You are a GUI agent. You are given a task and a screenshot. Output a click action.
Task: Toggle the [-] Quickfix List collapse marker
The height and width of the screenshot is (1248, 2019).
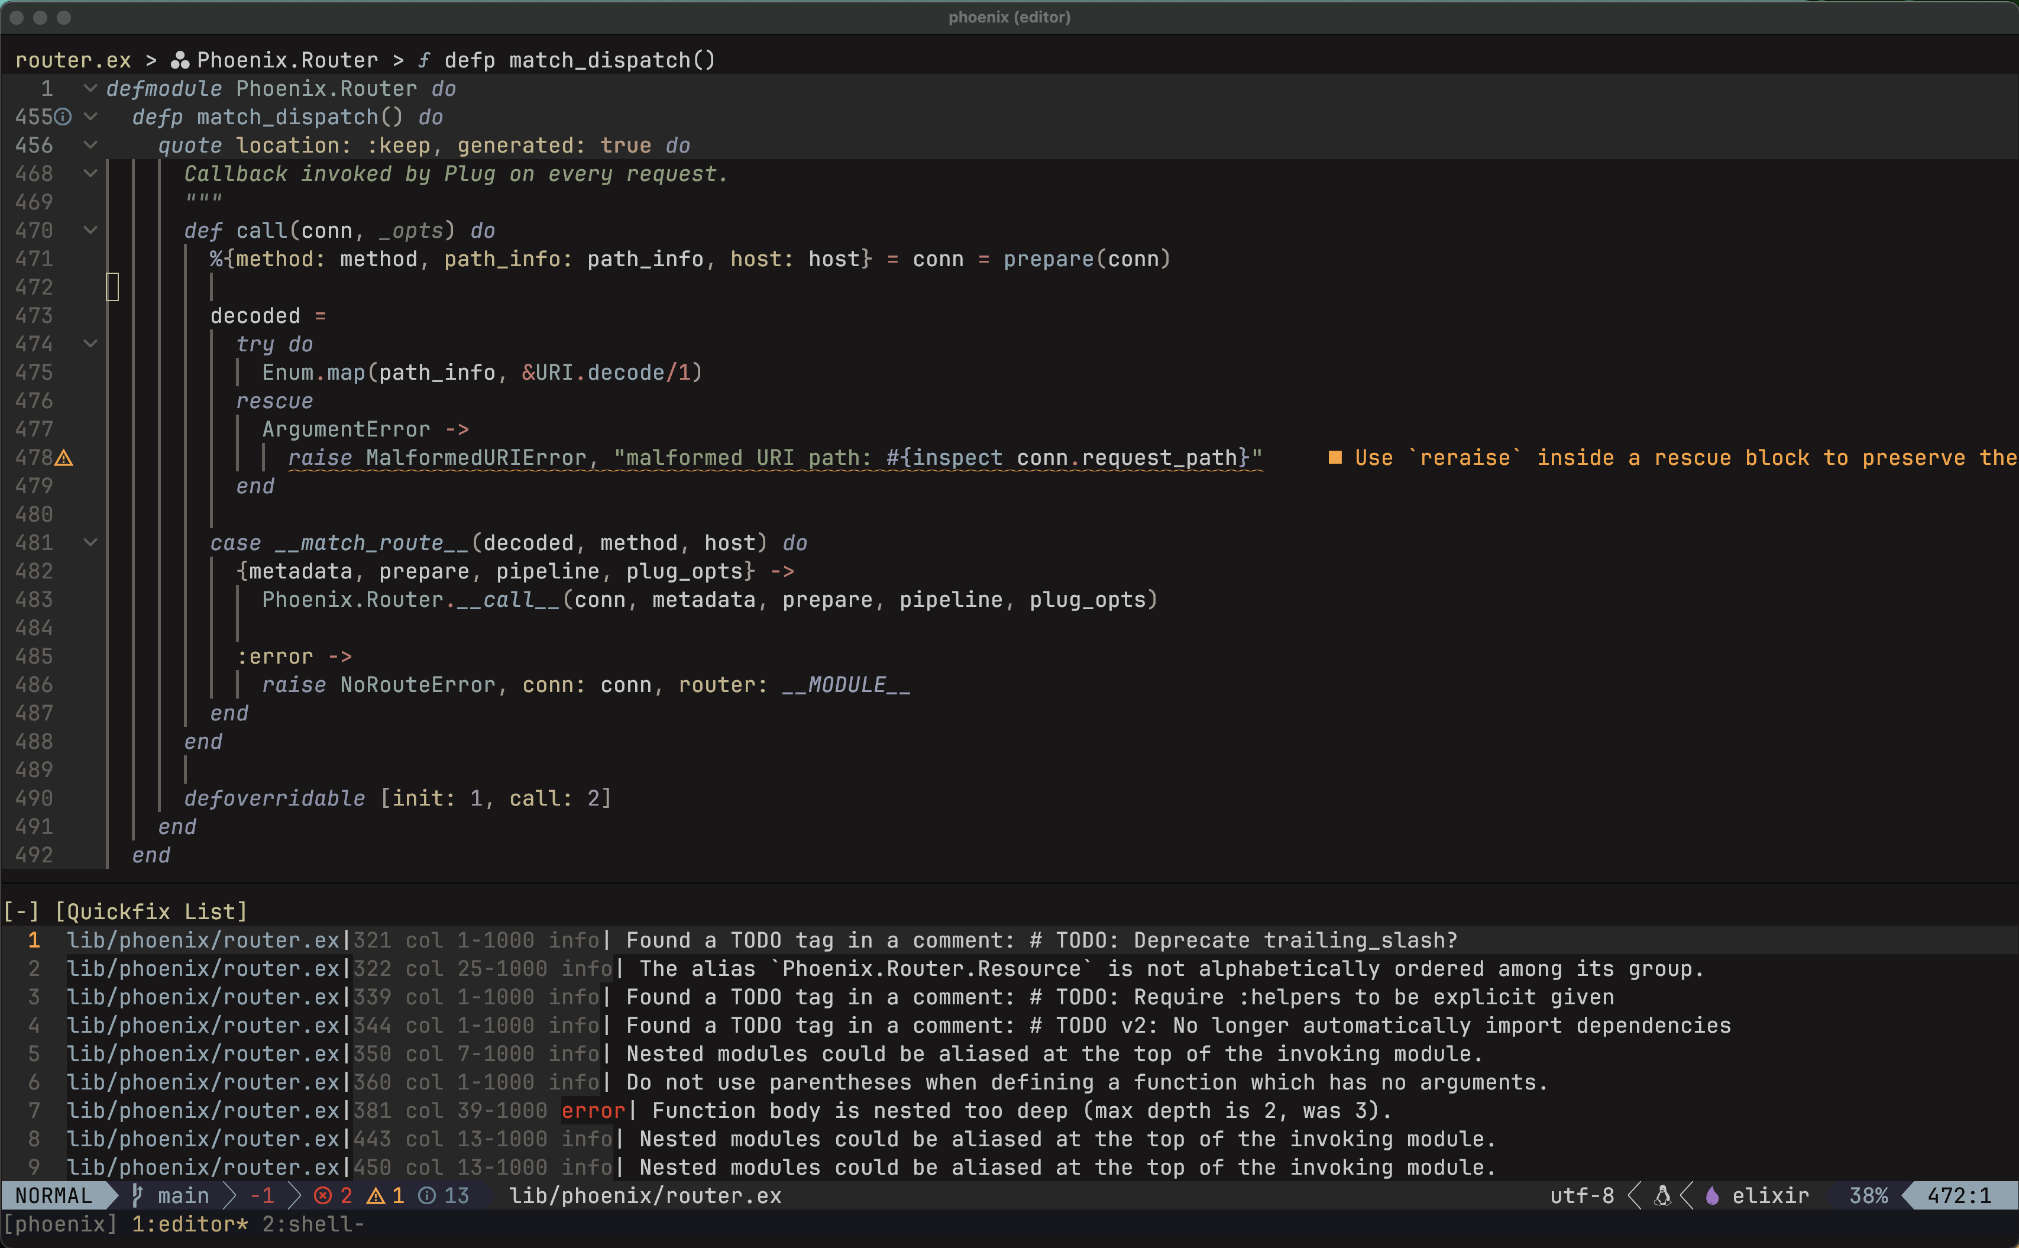[x=21, y=911]
